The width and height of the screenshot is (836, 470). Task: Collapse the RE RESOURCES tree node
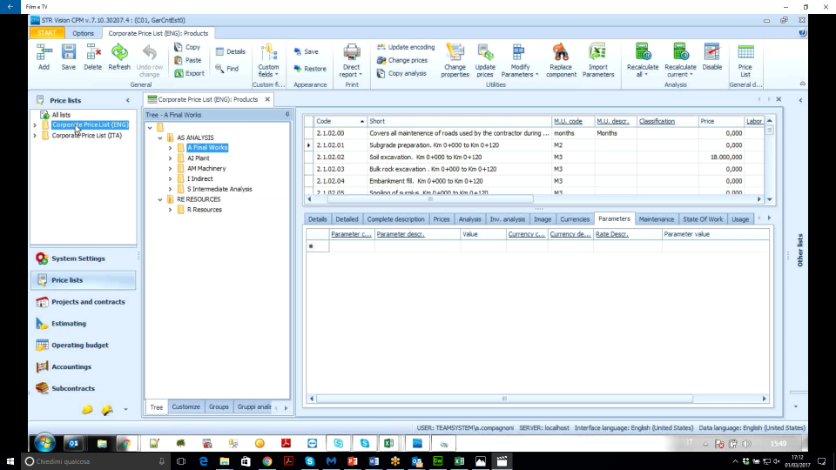[x=160, y=200]
